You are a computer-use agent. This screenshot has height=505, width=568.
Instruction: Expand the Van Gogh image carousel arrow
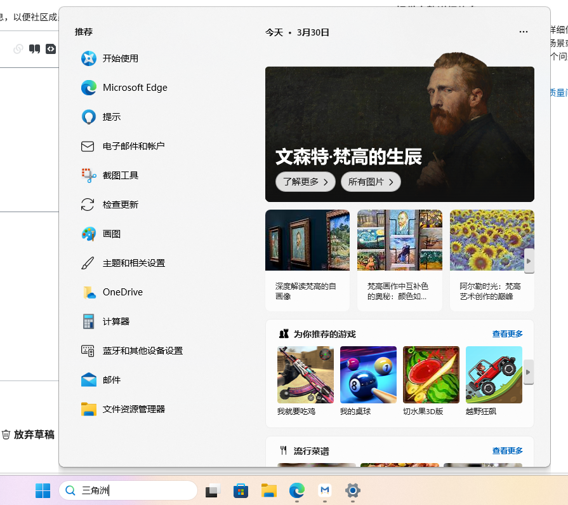529,261
